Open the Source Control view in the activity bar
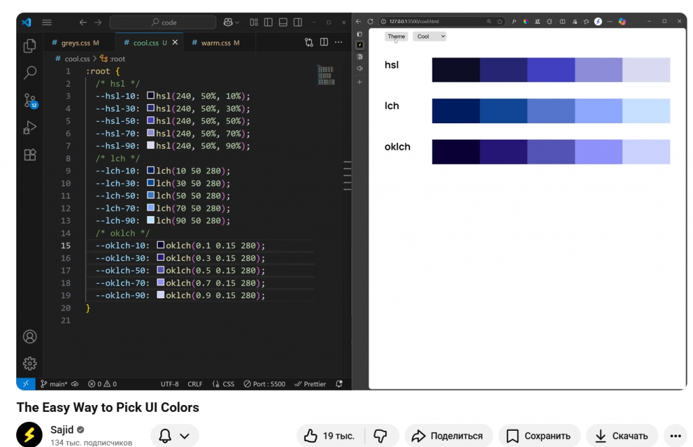Viewport: 693px width, 447px height. pyautogui.click(x=30, y=100)
